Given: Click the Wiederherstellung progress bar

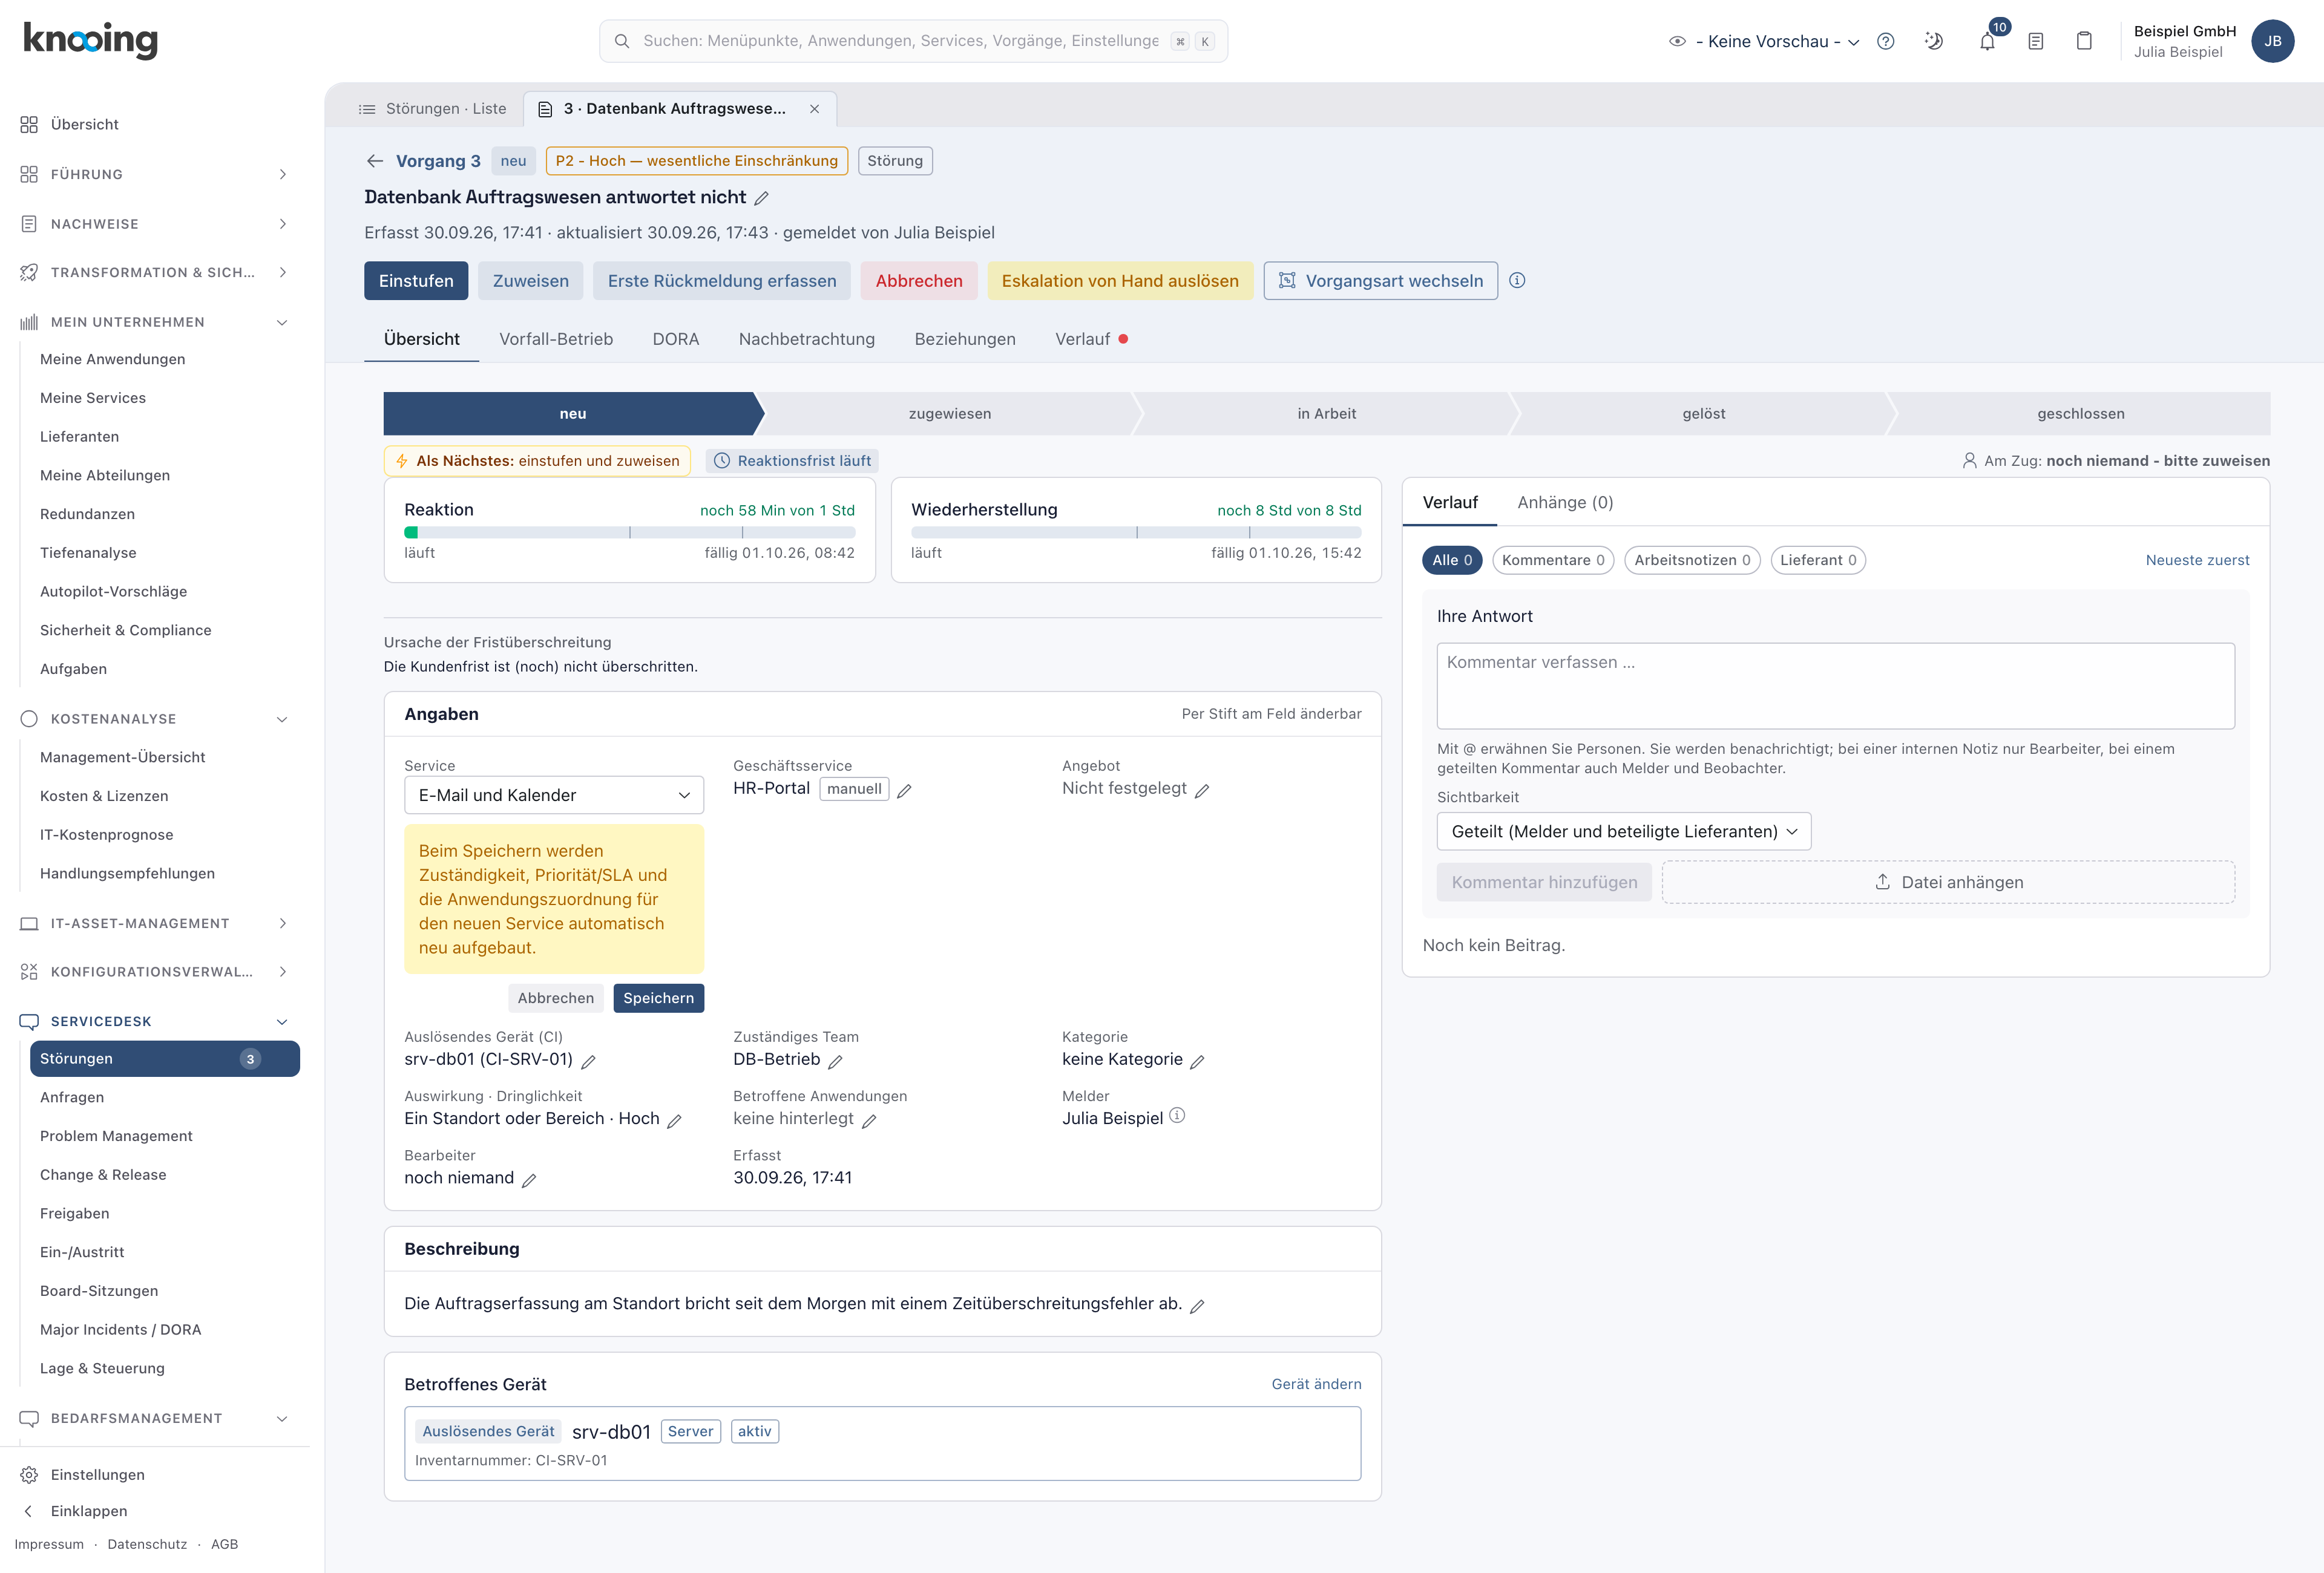Looking at the screenshot, I should coord(1136,532).
